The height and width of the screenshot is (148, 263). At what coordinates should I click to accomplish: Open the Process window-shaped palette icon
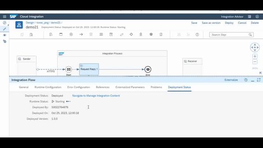point(61,35)
